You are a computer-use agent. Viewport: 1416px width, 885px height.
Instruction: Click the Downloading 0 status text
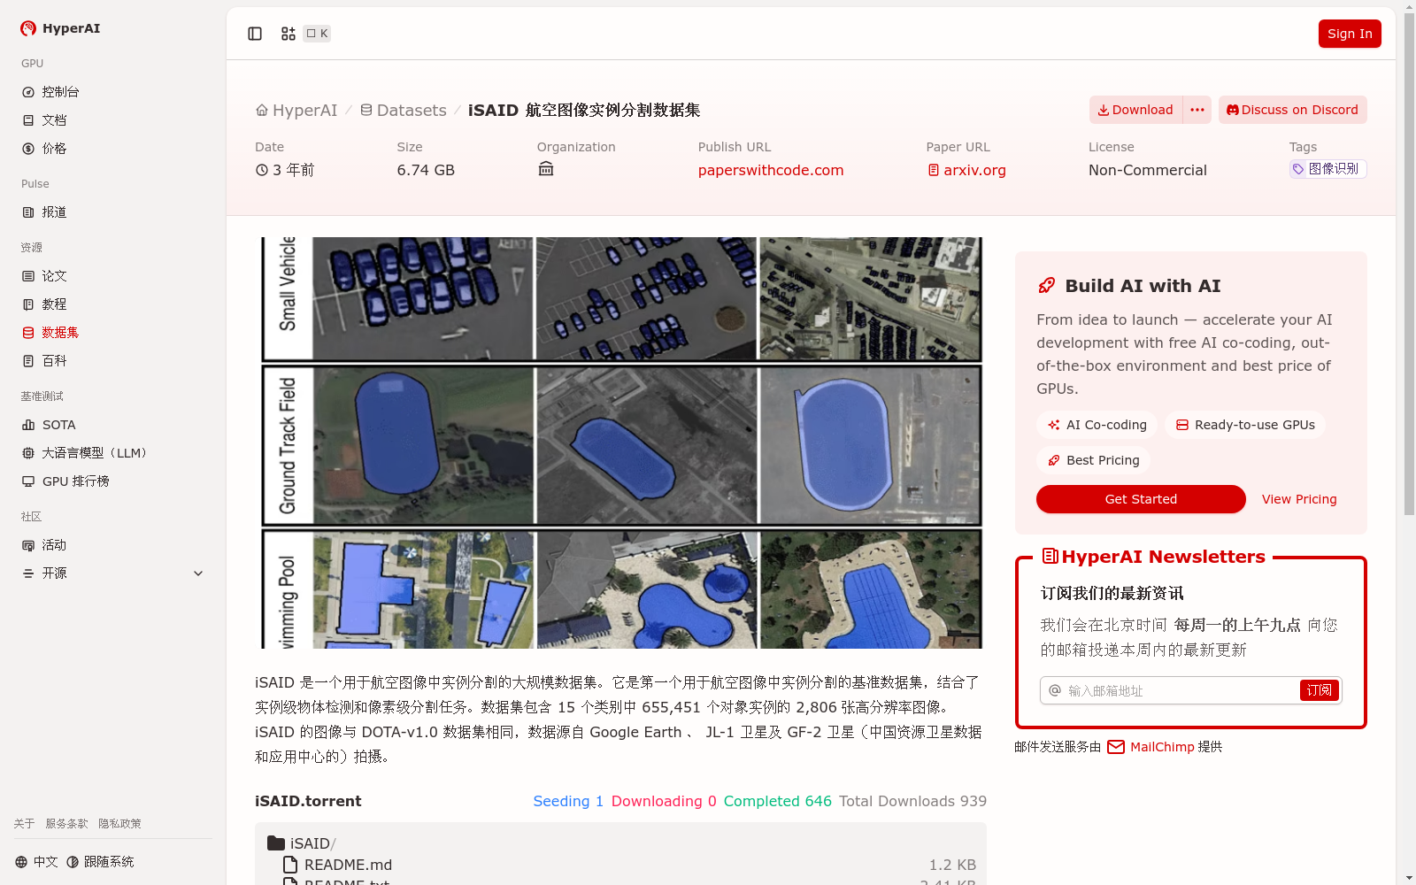[x=664, y=801]
